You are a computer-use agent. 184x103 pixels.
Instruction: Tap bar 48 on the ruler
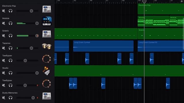[123, 1]
